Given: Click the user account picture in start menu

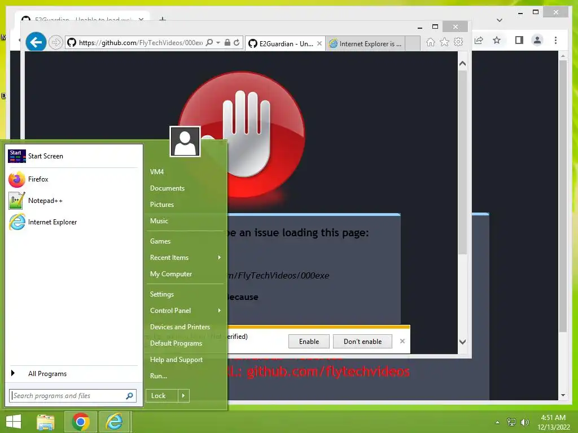Looking at the screenshot, I should [185, 142].
